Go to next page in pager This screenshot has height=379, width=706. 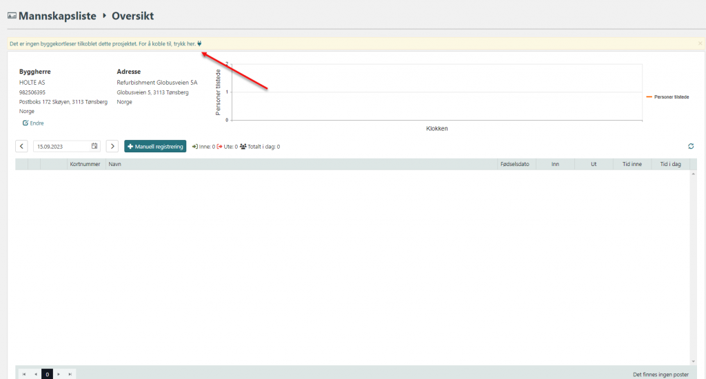(59, 374)
